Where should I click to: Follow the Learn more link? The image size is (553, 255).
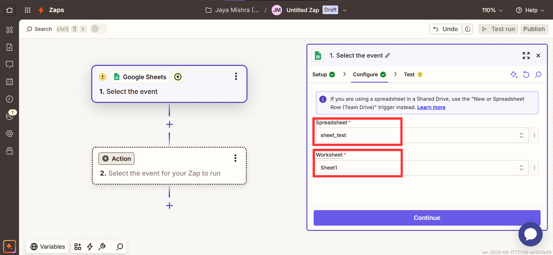click(x=431, y=107)
